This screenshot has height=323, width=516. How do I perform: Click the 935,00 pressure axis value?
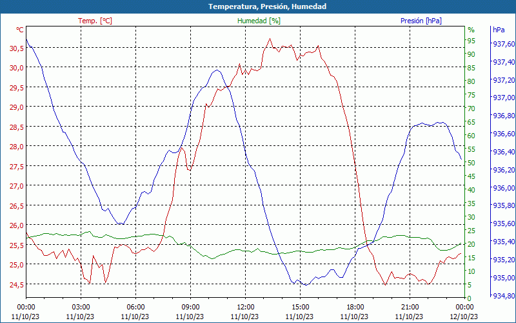504,278
